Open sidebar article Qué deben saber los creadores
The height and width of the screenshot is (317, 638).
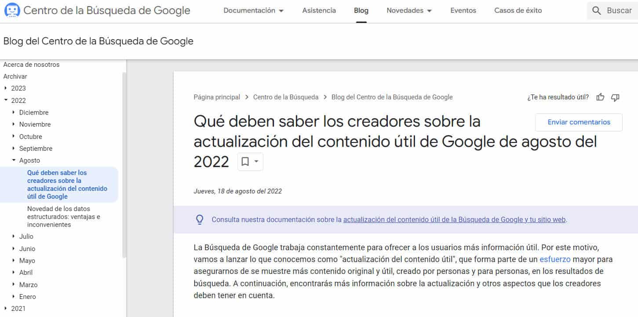point(67,185)
